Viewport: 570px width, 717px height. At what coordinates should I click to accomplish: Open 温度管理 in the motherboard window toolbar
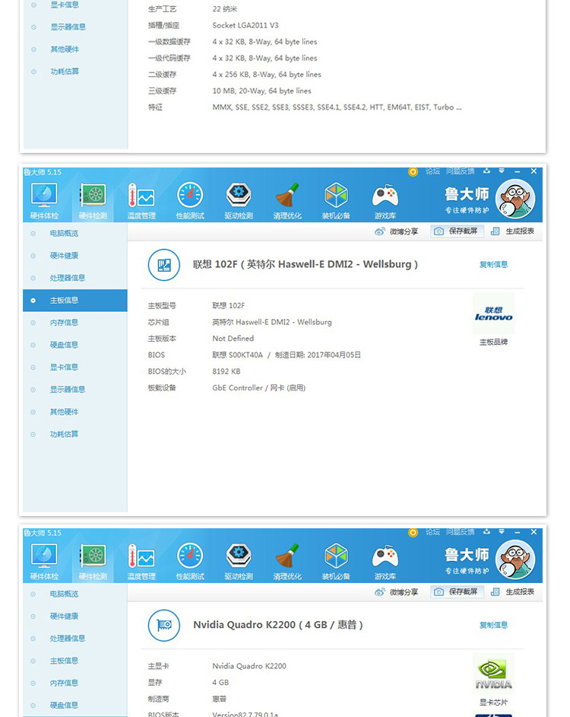coord(141,201)
